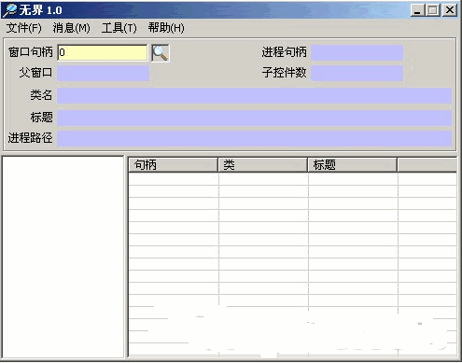Open the 消息(M) menu
This screenshot has width=462, height=363.
[x=71, y=28]
